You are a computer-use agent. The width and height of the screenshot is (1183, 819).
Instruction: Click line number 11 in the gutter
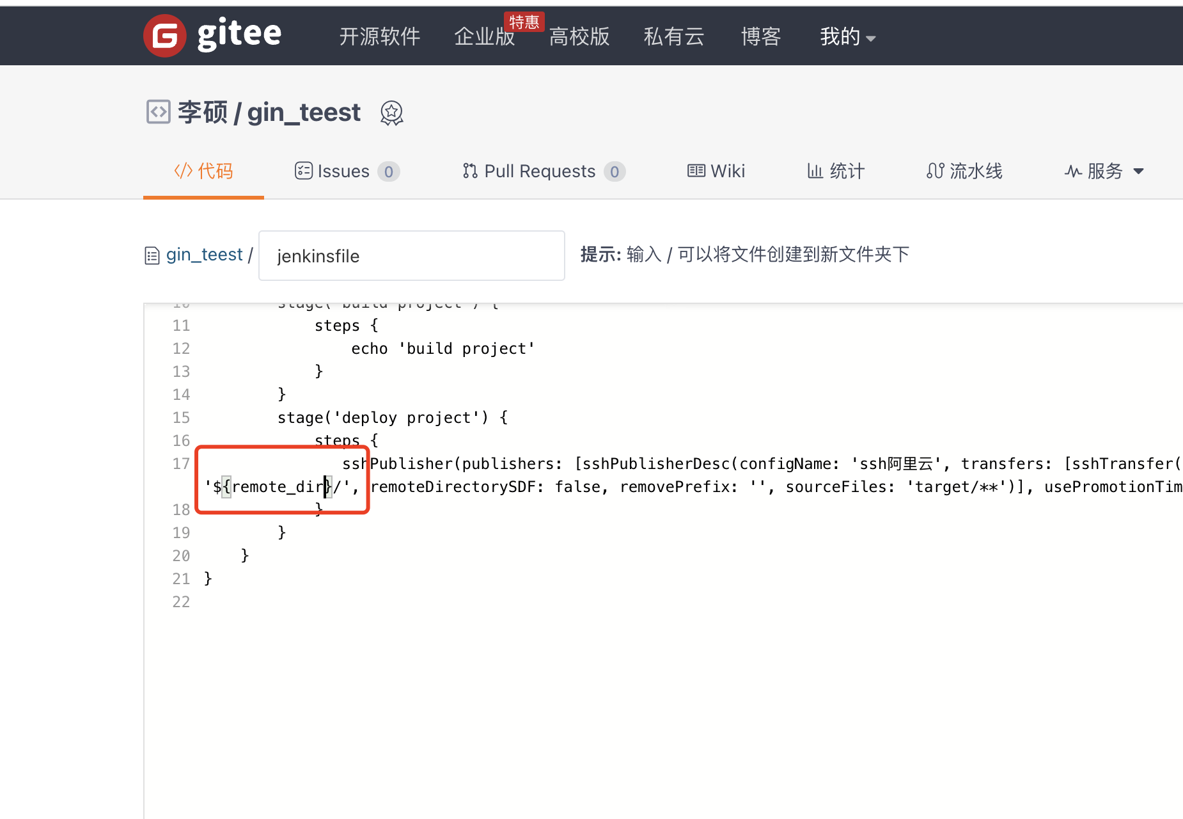click(182, 326)
